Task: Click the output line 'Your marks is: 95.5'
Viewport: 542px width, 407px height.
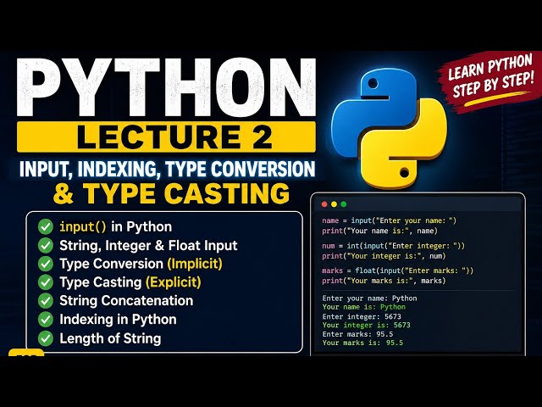Action: (362, 343)
